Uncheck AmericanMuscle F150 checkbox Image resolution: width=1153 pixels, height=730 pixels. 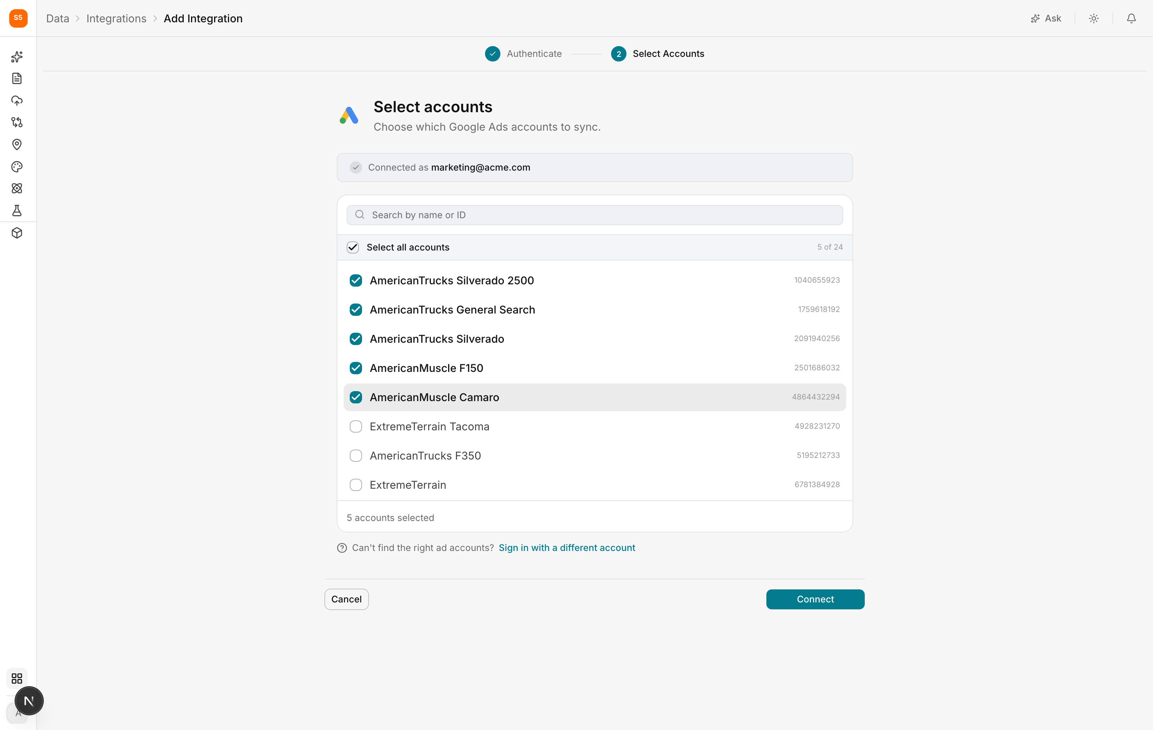(x=356, y=368)
